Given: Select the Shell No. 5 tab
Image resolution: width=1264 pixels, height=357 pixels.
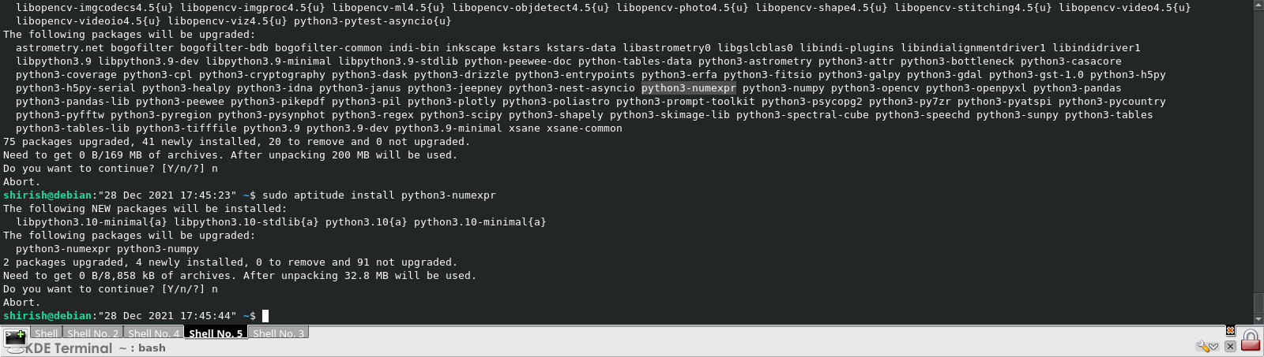Looking at the screenshot, I should tap(216, 333).
